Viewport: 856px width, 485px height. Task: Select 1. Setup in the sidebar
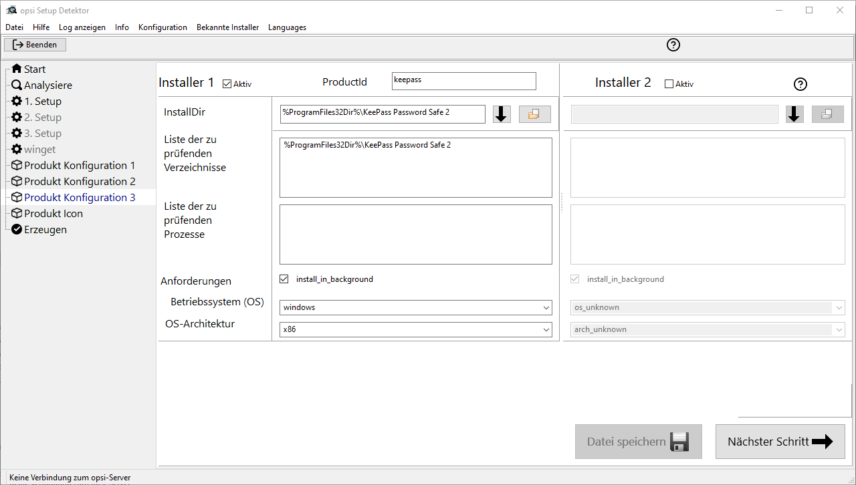pyautogui.click(x=43, y=101)
